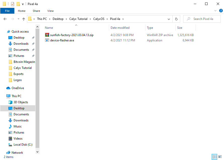Click the Properties quick access toolbar icon
The image size is (224, 160).
(13, 4)
